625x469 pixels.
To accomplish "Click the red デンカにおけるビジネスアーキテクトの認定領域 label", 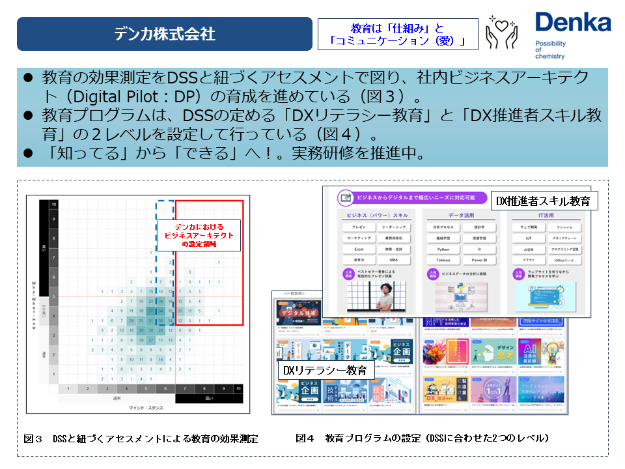I will tap(199, 235).
